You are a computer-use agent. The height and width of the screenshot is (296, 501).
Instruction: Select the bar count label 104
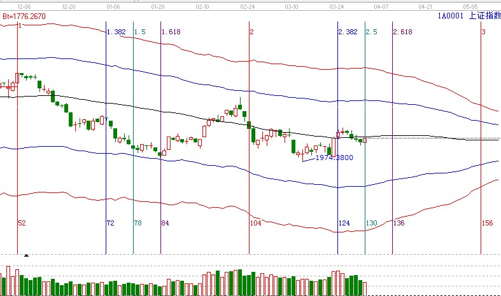256,223
